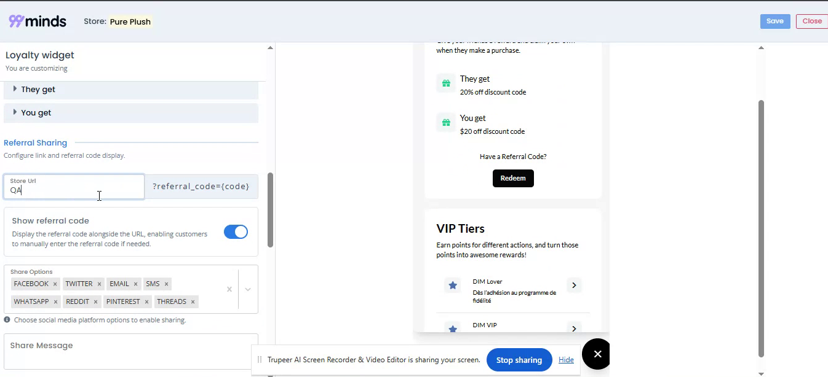Image resolution: width=828 pixels, height=377 pixels.
Task: Click the FACEBOOK tag label
Action: pyautogui.click(x=31, y=284)
